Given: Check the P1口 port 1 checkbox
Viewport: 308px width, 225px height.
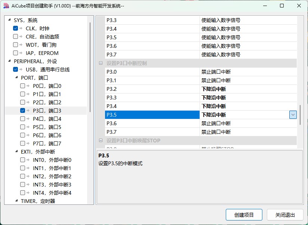Looking at the screenshot, I should [22, 94].
